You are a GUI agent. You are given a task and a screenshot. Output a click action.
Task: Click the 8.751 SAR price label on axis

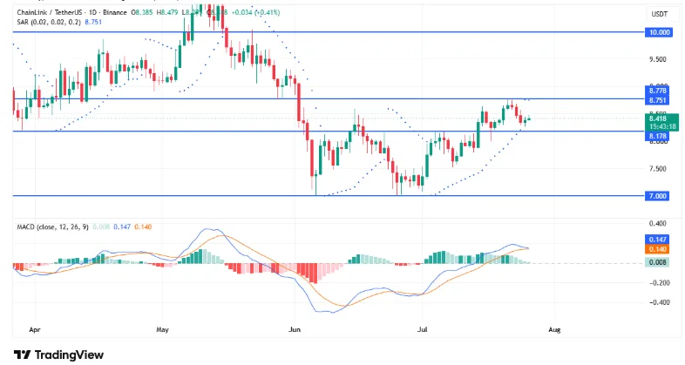(657, 100)
